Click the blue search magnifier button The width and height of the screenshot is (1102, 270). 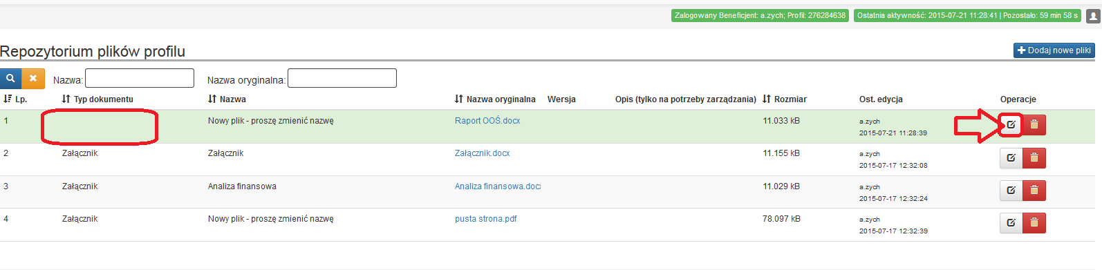coord(10,79)
